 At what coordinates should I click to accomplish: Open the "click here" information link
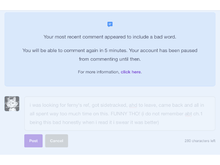pyautogui.click(x=131, y=72)
